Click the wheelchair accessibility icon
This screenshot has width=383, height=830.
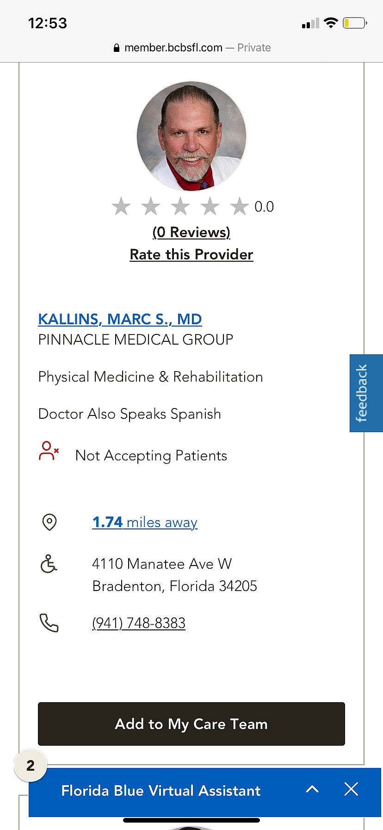pos(49,564)
